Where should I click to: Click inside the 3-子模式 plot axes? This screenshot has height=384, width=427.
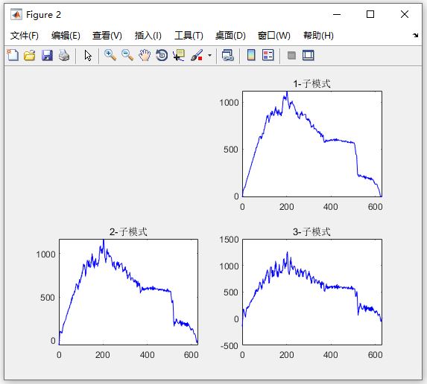pyautogui.click(x=312, y=292)
